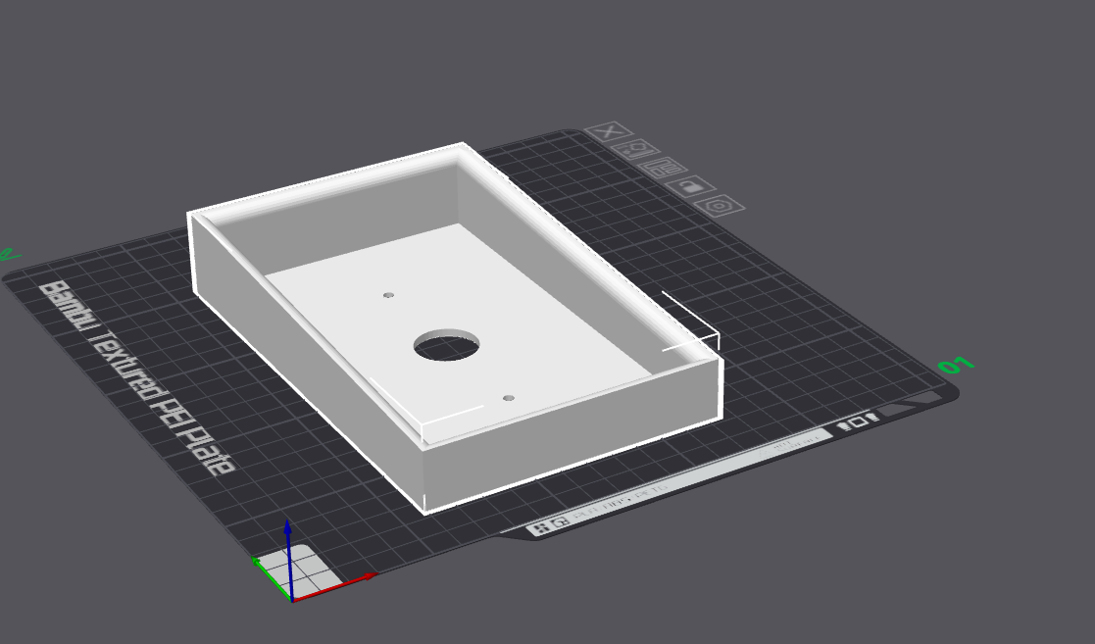Click the remove-plate X icon

coord(609,131)
